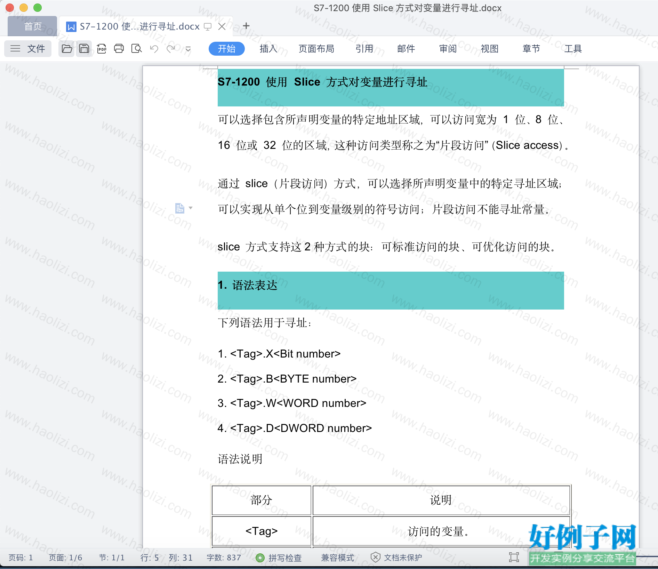Viewport: 658px width, 569px height.
Task: Open print preview
Action: point(136,49)
